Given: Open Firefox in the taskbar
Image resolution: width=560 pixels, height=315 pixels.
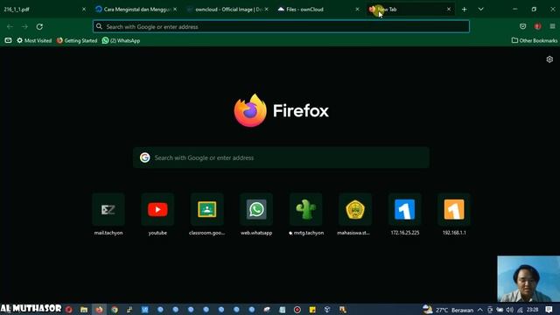Looking at the screenshot, I should coord(99,310).
